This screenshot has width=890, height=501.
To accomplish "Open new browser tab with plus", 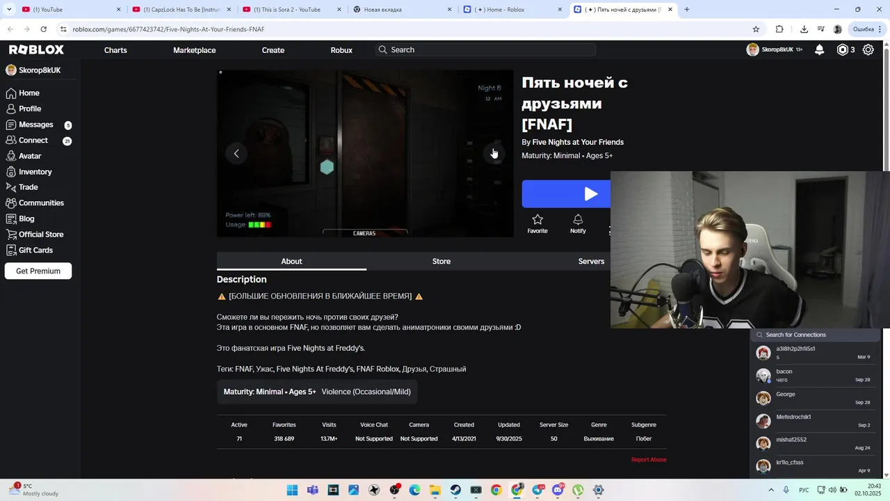I will [687, 10].
